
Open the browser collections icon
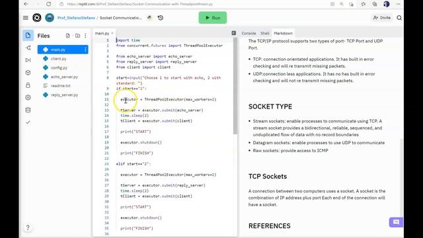tap(375, 4)
